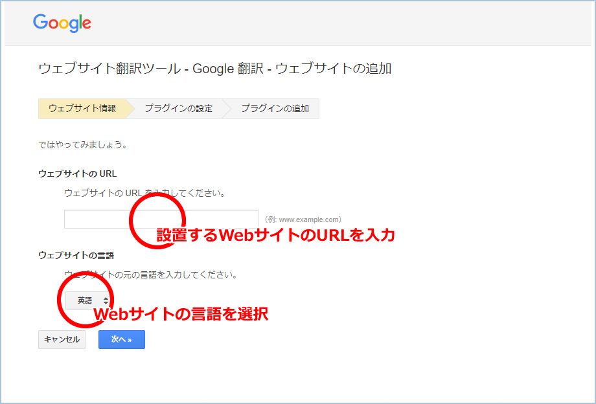This screenshot has width=596, height=404.
Task: Open the 英語 language dropdown
Action: pos(88,300)
